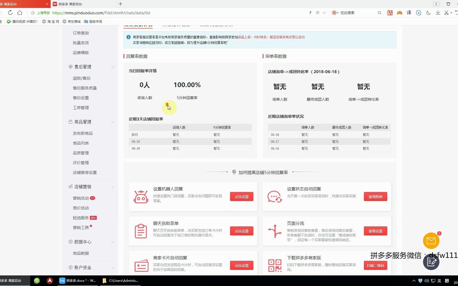The width and height of the screenshot is (458, 286).
Task: Click the scissors screenshot icon in toolbar
Action: [447, 12]
